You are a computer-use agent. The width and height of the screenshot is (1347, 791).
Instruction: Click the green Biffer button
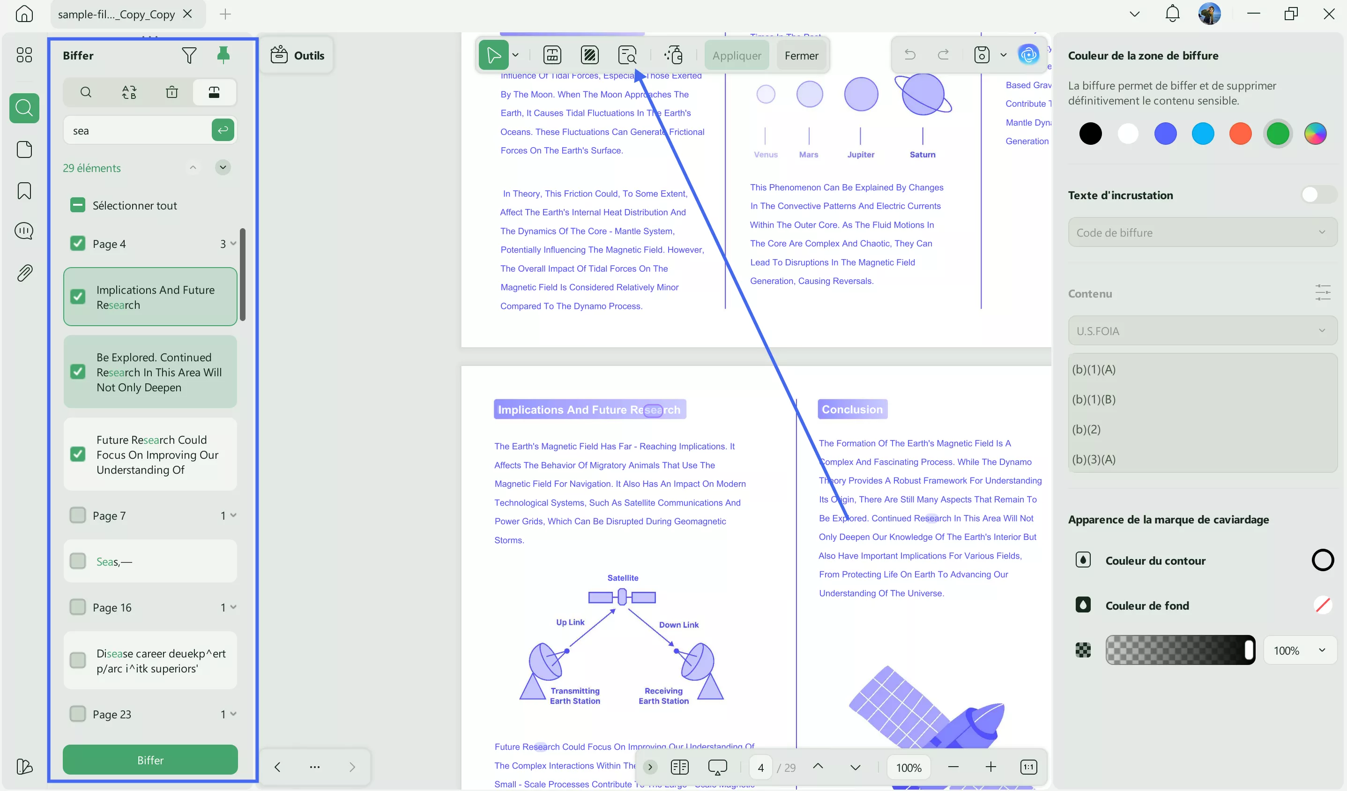coord(150,760)
